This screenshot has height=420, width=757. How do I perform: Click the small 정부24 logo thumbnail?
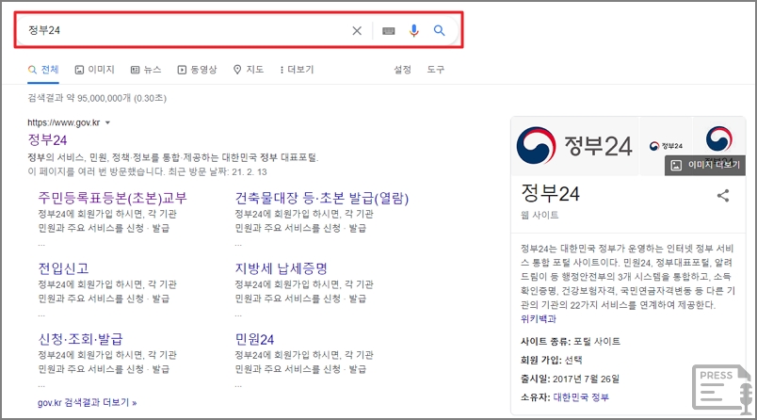click(666, 146)
